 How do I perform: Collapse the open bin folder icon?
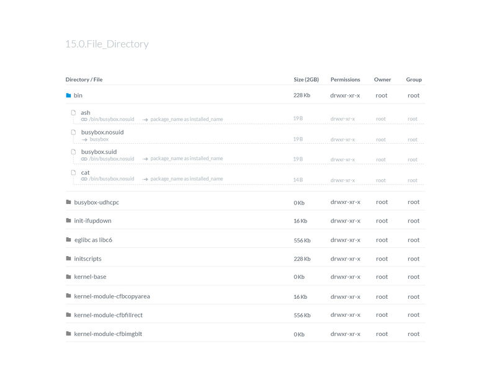[x=69, y=95]
